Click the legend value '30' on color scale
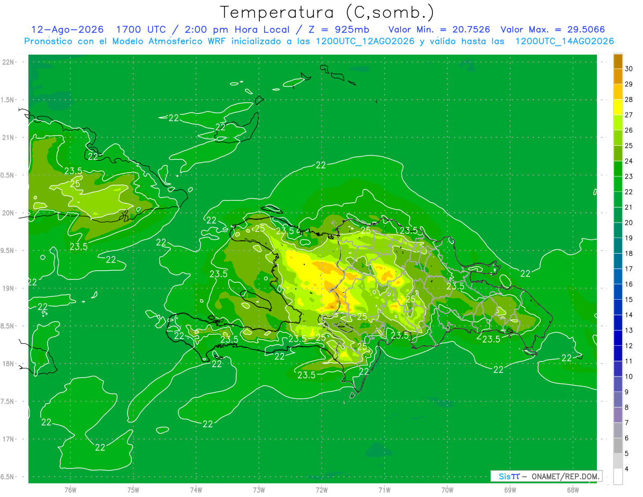The image size is (643, 497). tap(629, 69)
